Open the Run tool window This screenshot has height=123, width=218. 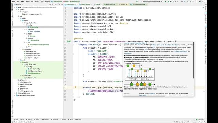(22, 120)
